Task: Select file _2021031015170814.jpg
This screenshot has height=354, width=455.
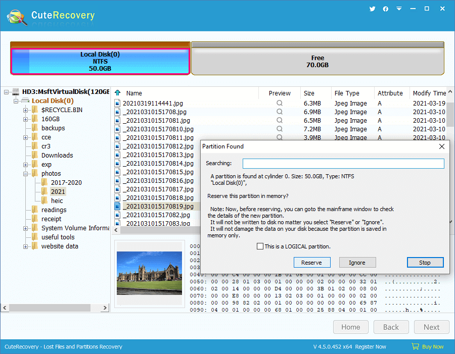Action: (158, 163)
